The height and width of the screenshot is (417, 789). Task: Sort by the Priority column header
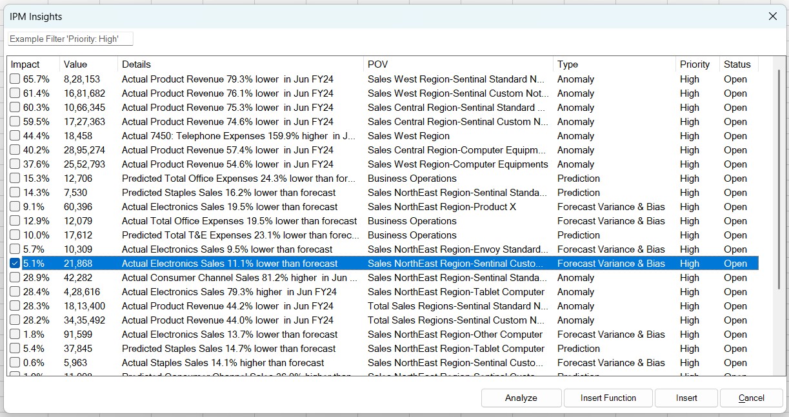pos(695,64)
